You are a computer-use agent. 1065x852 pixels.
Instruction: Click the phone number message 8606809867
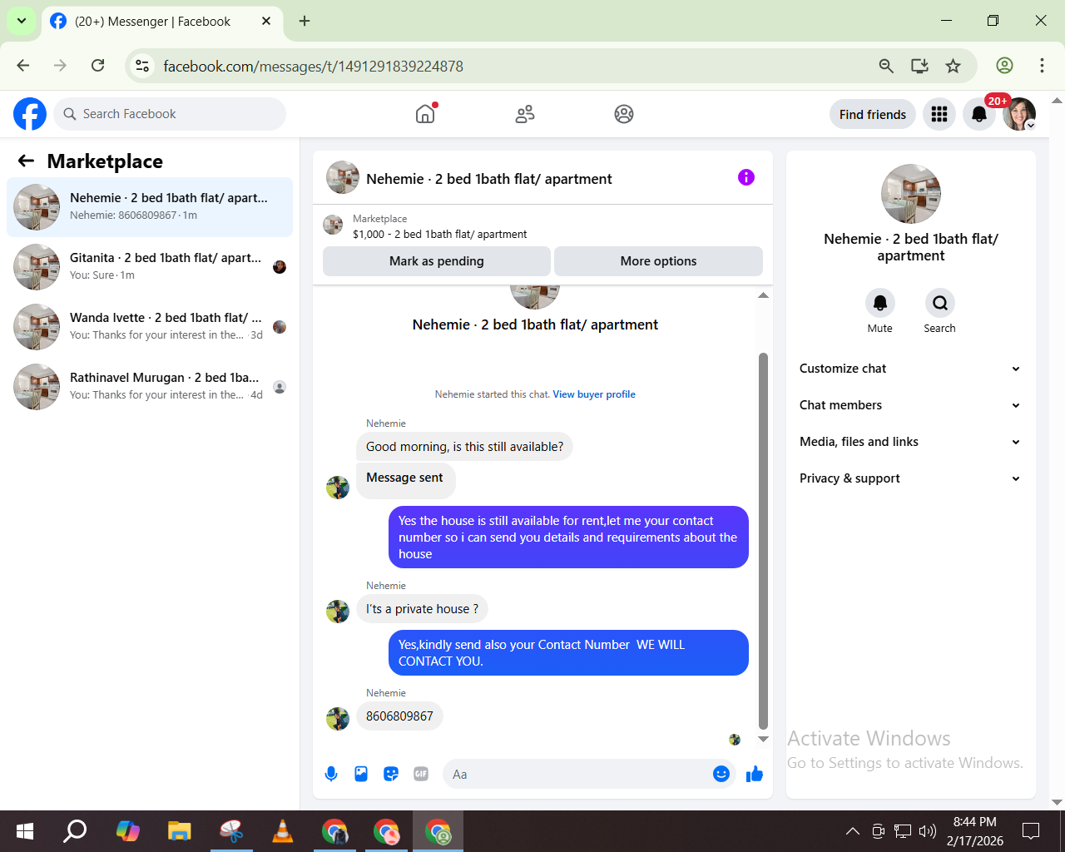pyautogui.click(x=399, y=716)
